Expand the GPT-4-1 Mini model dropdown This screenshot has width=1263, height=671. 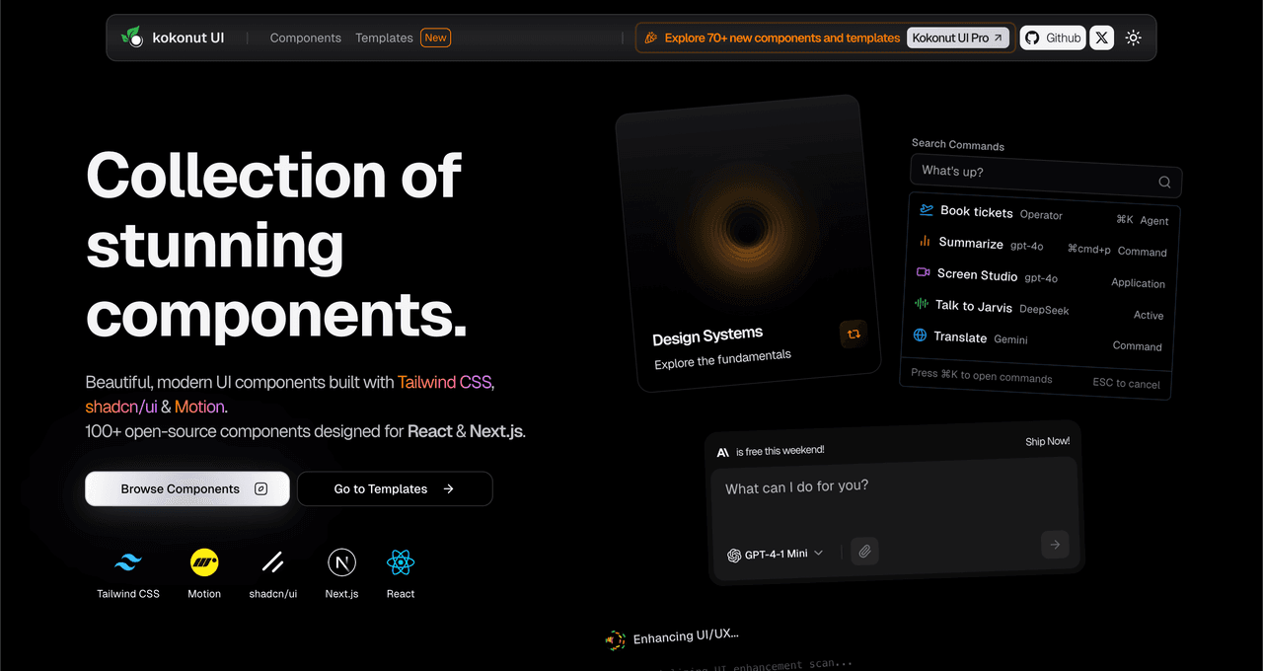776,554
